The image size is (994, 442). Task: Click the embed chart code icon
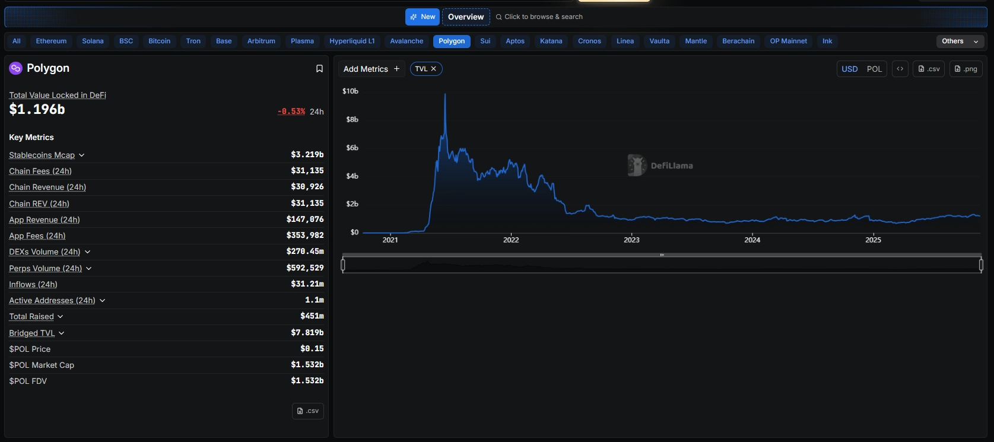coord(900,69)
